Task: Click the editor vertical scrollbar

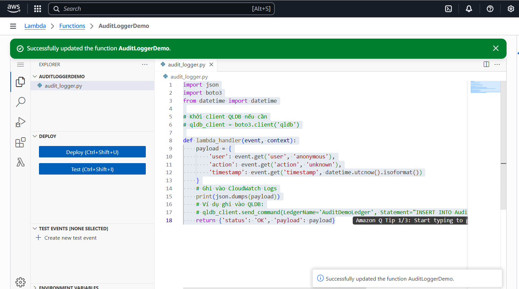Action: pyautogui.click(x=503, y=145)
